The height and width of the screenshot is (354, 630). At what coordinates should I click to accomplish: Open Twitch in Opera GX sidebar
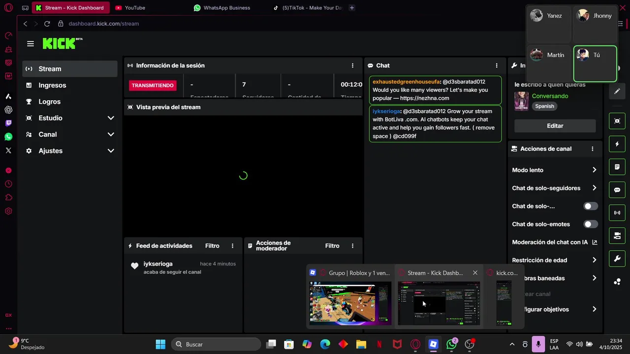click(8, 123)
